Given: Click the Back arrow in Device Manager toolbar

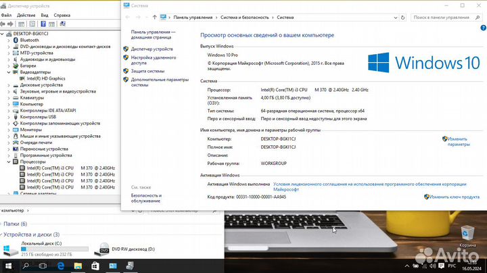Looking at the screenshot, I should coord(3,24).
